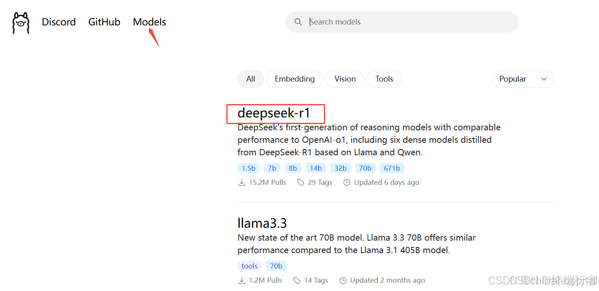599x291 pixels.
Task: Click the download icon beside 1.2M Pulls
Action: coord(241,280)
